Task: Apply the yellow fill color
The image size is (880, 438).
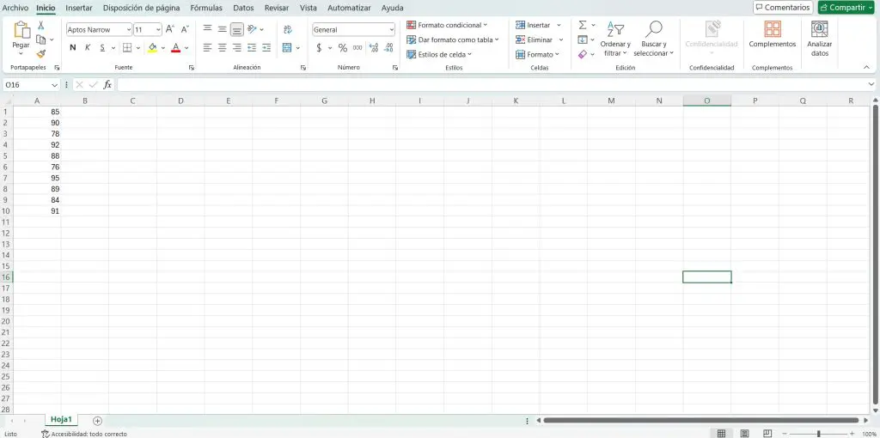Action: click(x=153, y=48)
